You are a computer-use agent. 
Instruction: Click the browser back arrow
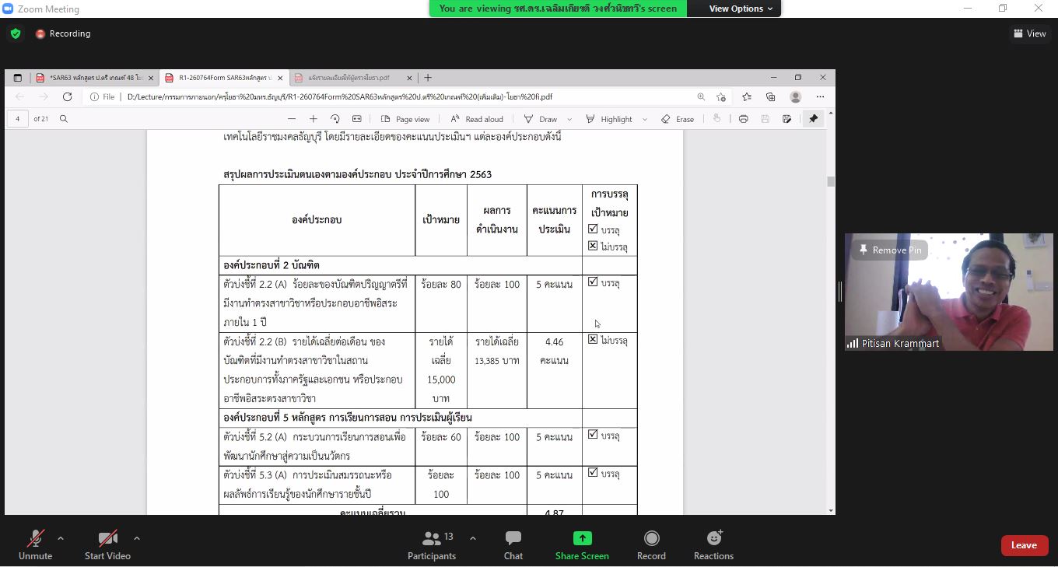pos(19,96)
